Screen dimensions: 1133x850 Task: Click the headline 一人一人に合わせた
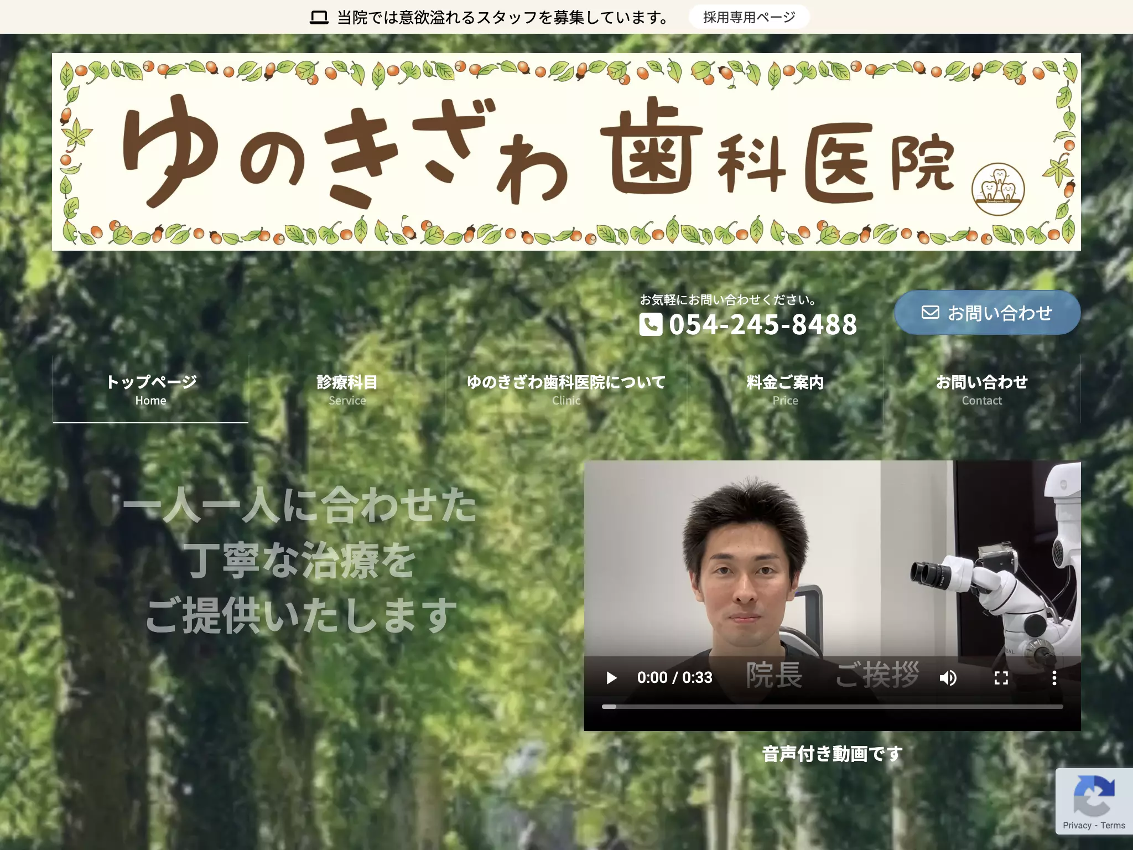299,505
